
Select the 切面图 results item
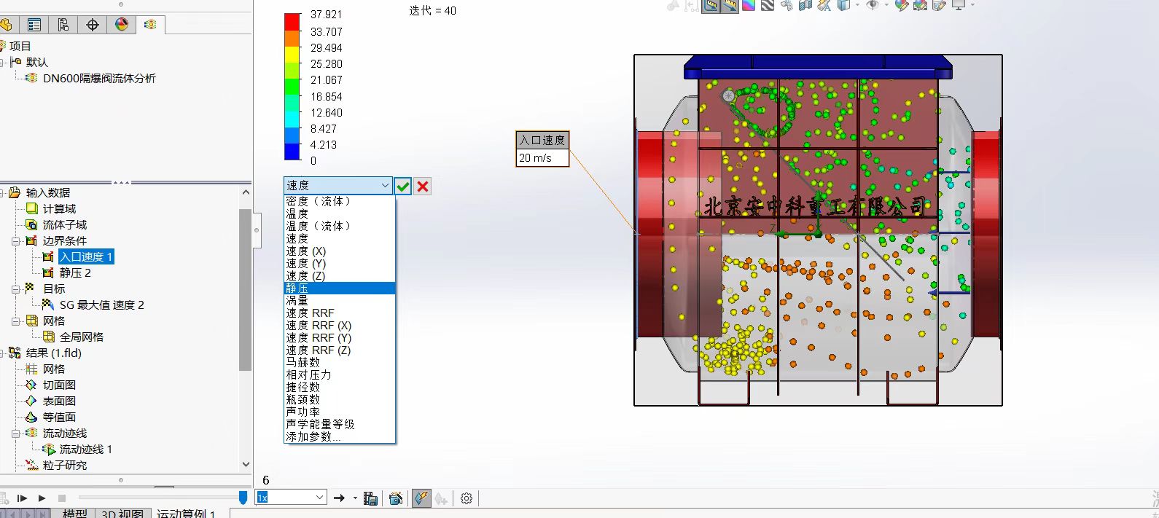[x=59, y=385]
